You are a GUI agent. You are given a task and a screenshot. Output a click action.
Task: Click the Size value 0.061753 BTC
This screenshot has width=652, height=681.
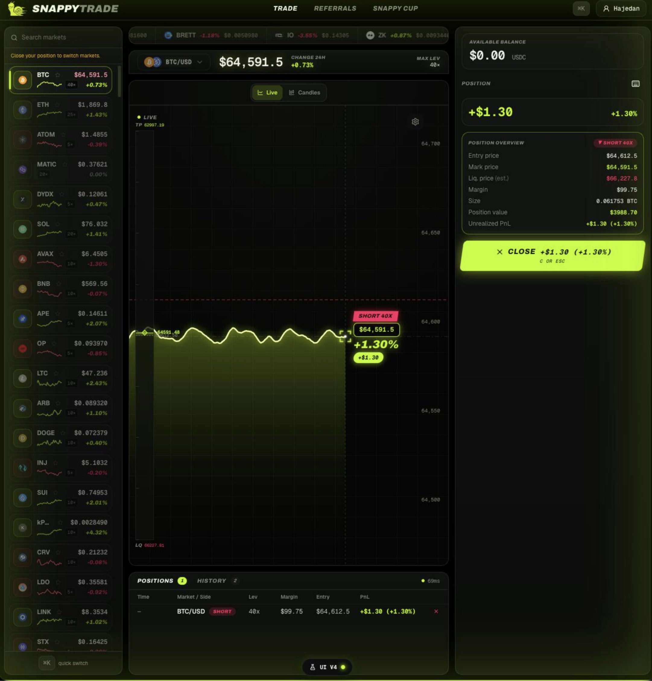tap(617, 201)
